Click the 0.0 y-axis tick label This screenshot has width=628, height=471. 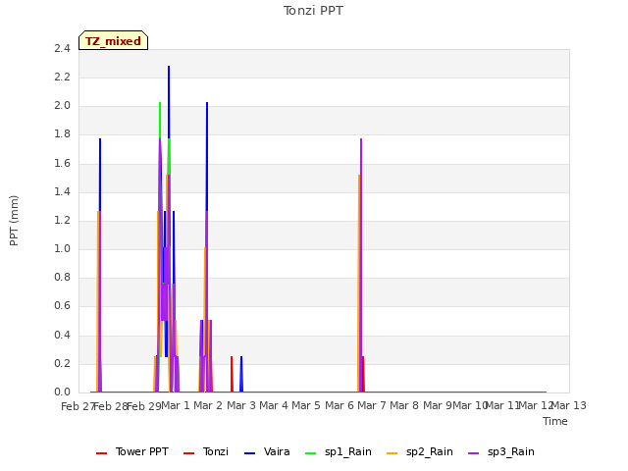(x=62, y=392)
